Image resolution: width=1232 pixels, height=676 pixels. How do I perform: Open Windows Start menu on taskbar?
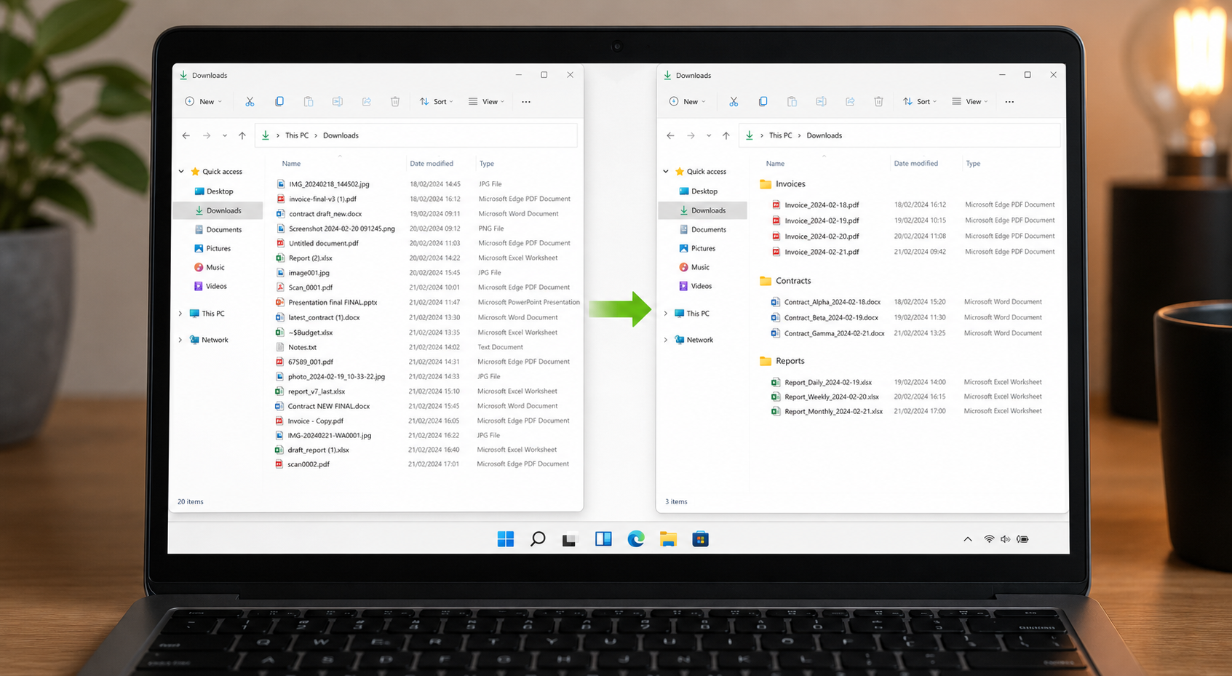[x=506, y=539]
